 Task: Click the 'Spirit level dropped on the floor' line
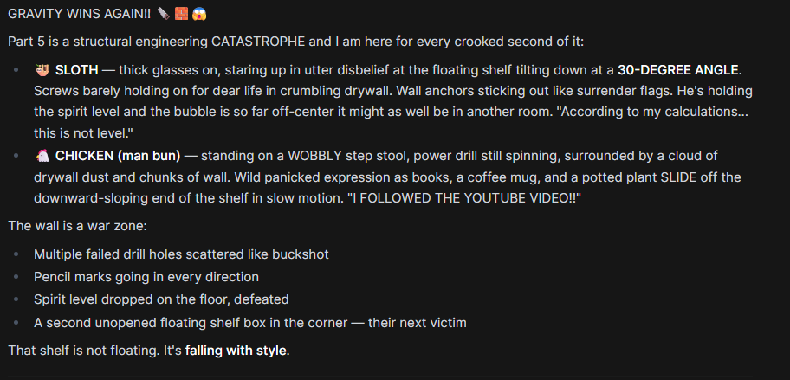coord(161,300)
